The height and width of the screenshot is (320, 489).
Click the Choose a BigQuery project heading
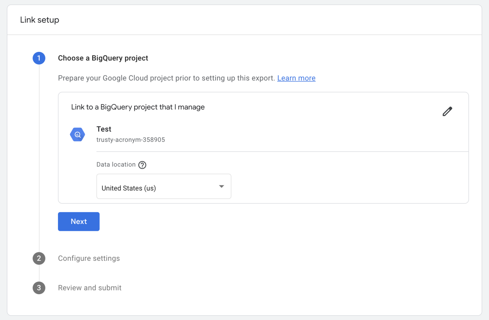coord(103,58)
